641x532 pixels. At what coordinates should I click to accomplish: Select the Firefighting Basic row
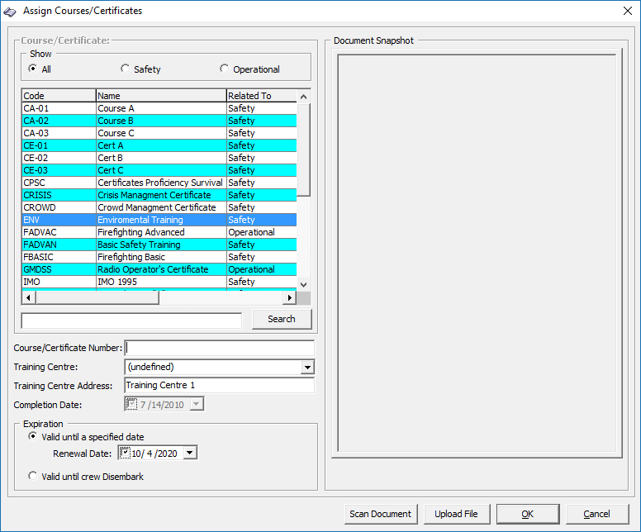pos(159,257)
